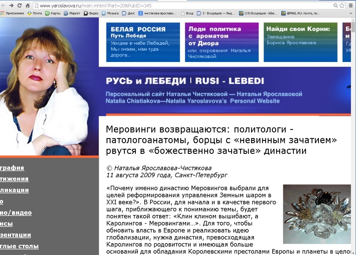This screenshot has width=356, height=255.
Task: Open the (19) Входящие - lebe... bookmark
Action: tap(258, 13)
